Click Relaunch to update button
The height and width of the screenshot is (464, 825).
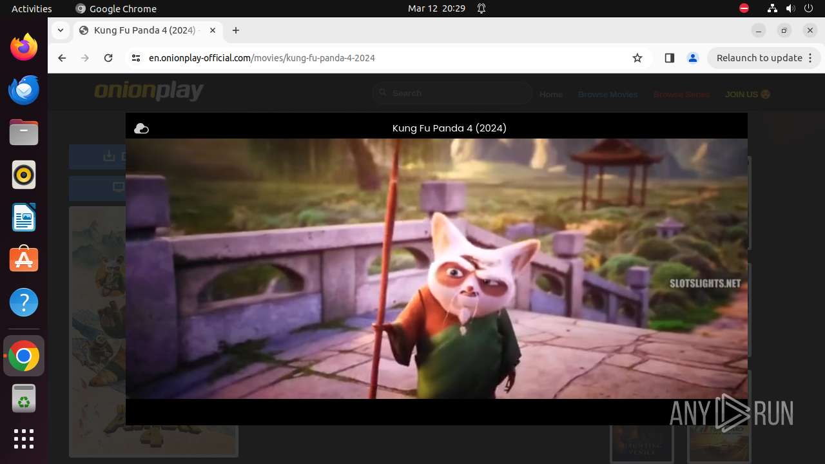(759, 58)
